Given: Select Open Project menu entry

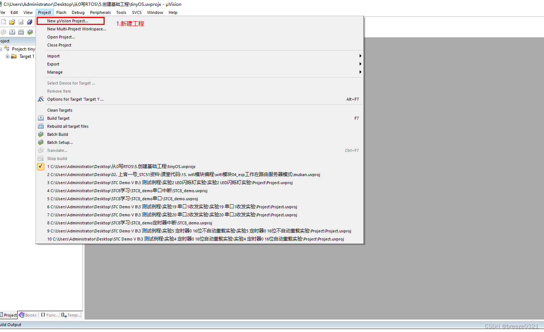Looking at the screenshot, I should coord(200,37).
